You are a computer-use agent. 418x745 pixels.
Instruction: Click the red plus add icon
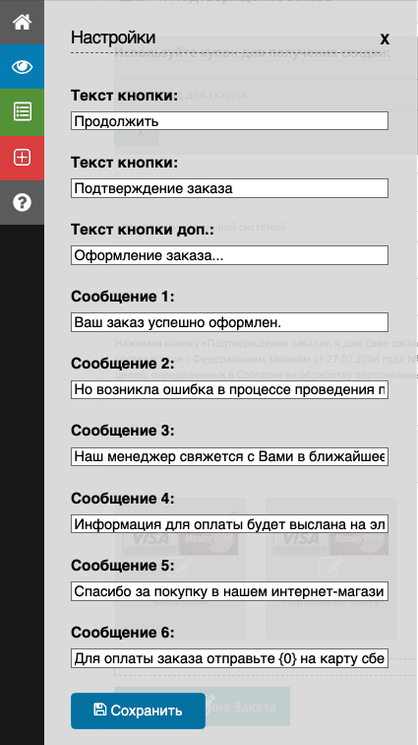click(x=22, y=158)
